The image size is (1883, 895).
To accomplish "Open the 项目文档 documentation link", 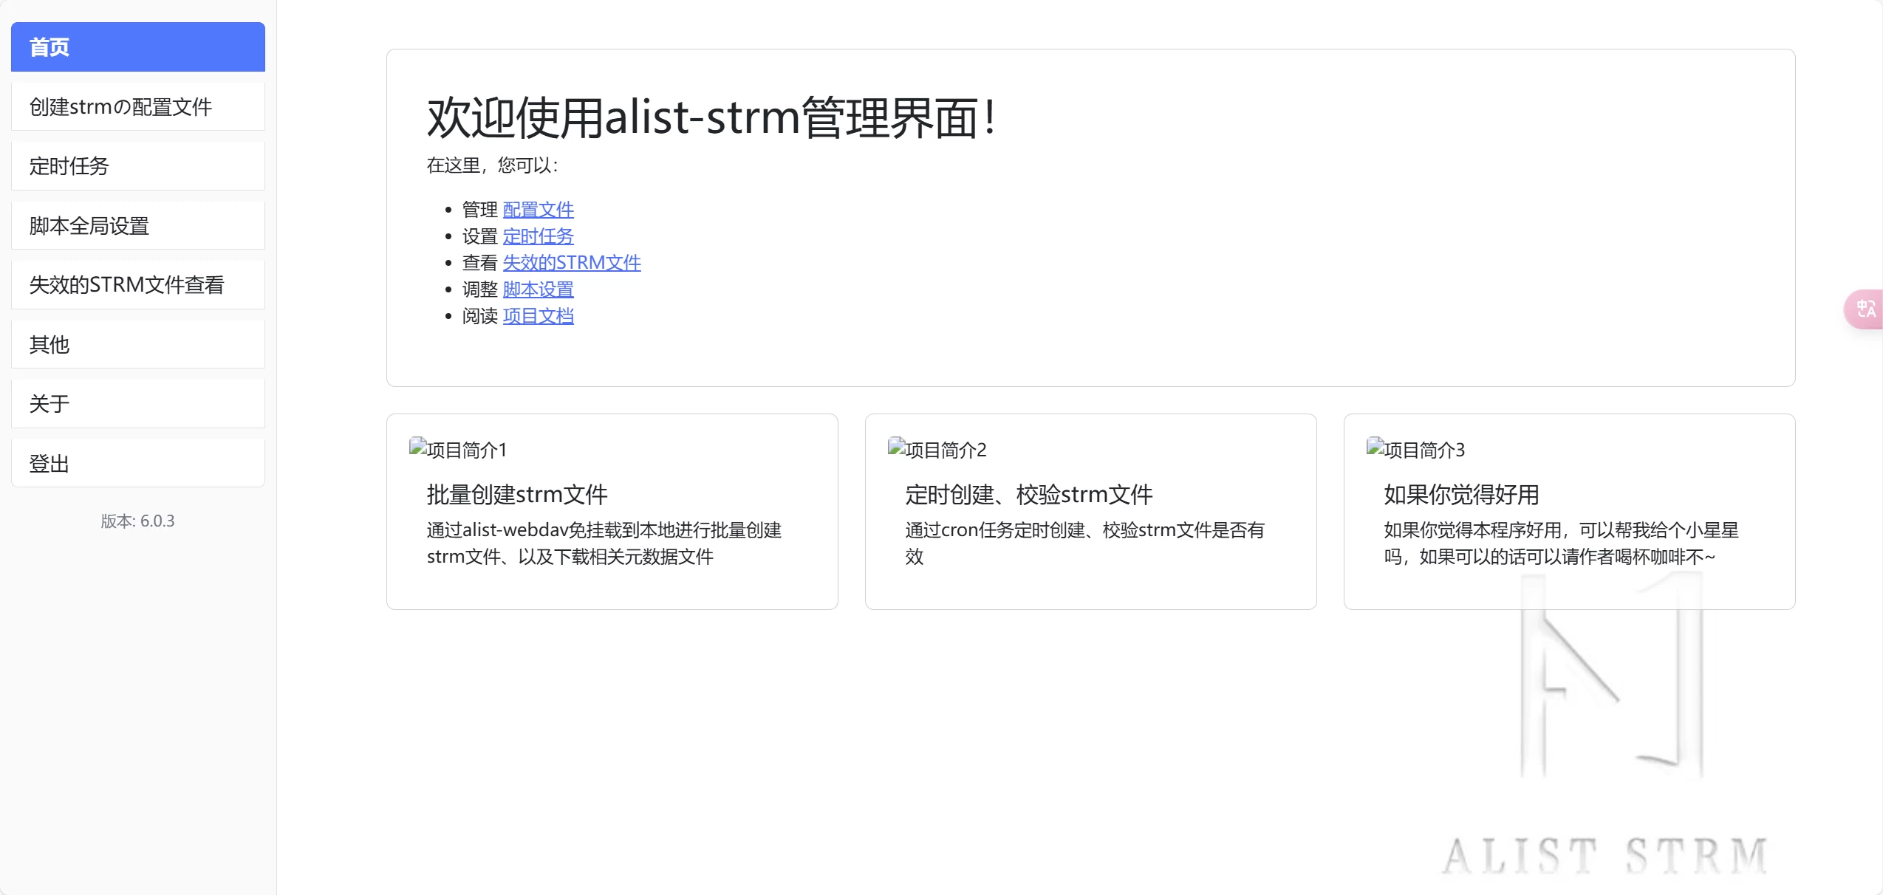I will [x=538, y=316].
